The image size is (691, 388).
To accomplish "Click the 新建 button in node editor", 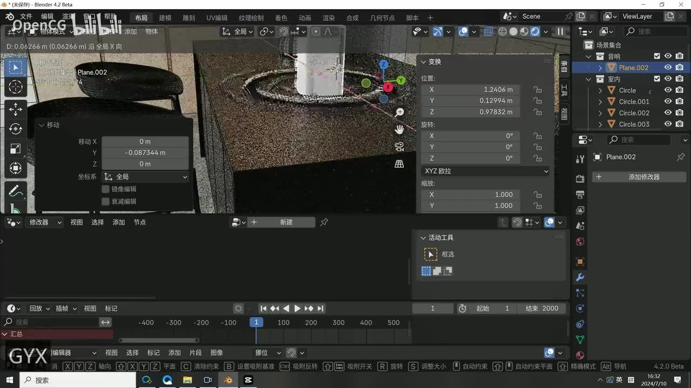I will 286,222.
